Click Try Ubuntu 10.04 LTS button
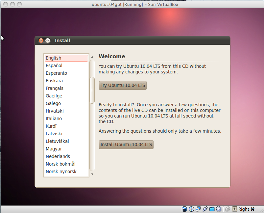Viewport: 264px width, 213px height. tap(123, 85)
